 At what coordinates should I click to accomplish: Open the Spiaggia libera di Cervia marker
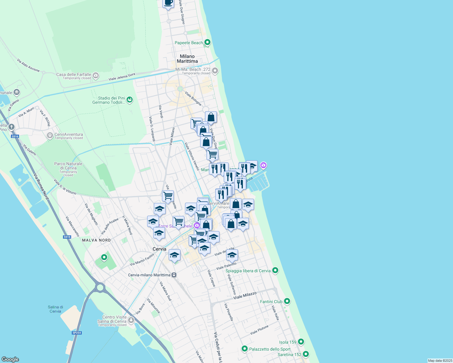click(x=275, y=270)
